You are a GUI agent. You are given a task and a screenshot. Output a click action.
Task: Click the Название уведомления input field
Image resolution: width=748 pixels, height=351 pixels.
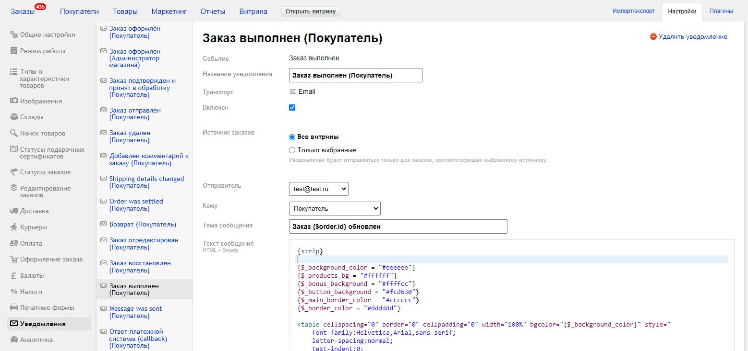coord(356,75)
